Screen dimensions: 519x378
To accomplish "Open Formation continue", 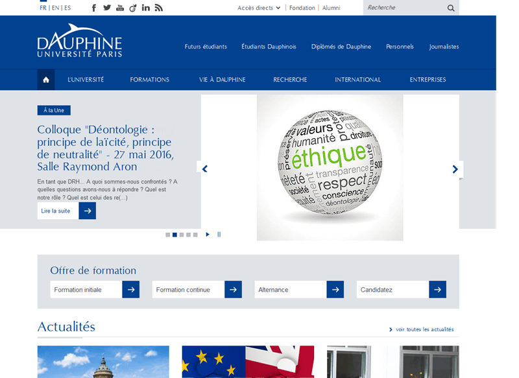I will [188, 290].
